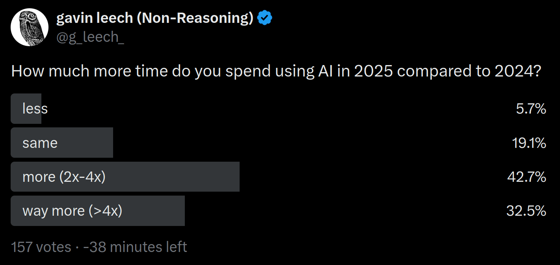The image size is (560, 265).
Task: Click the 42.7% result value
Action: tap(527, 177)
